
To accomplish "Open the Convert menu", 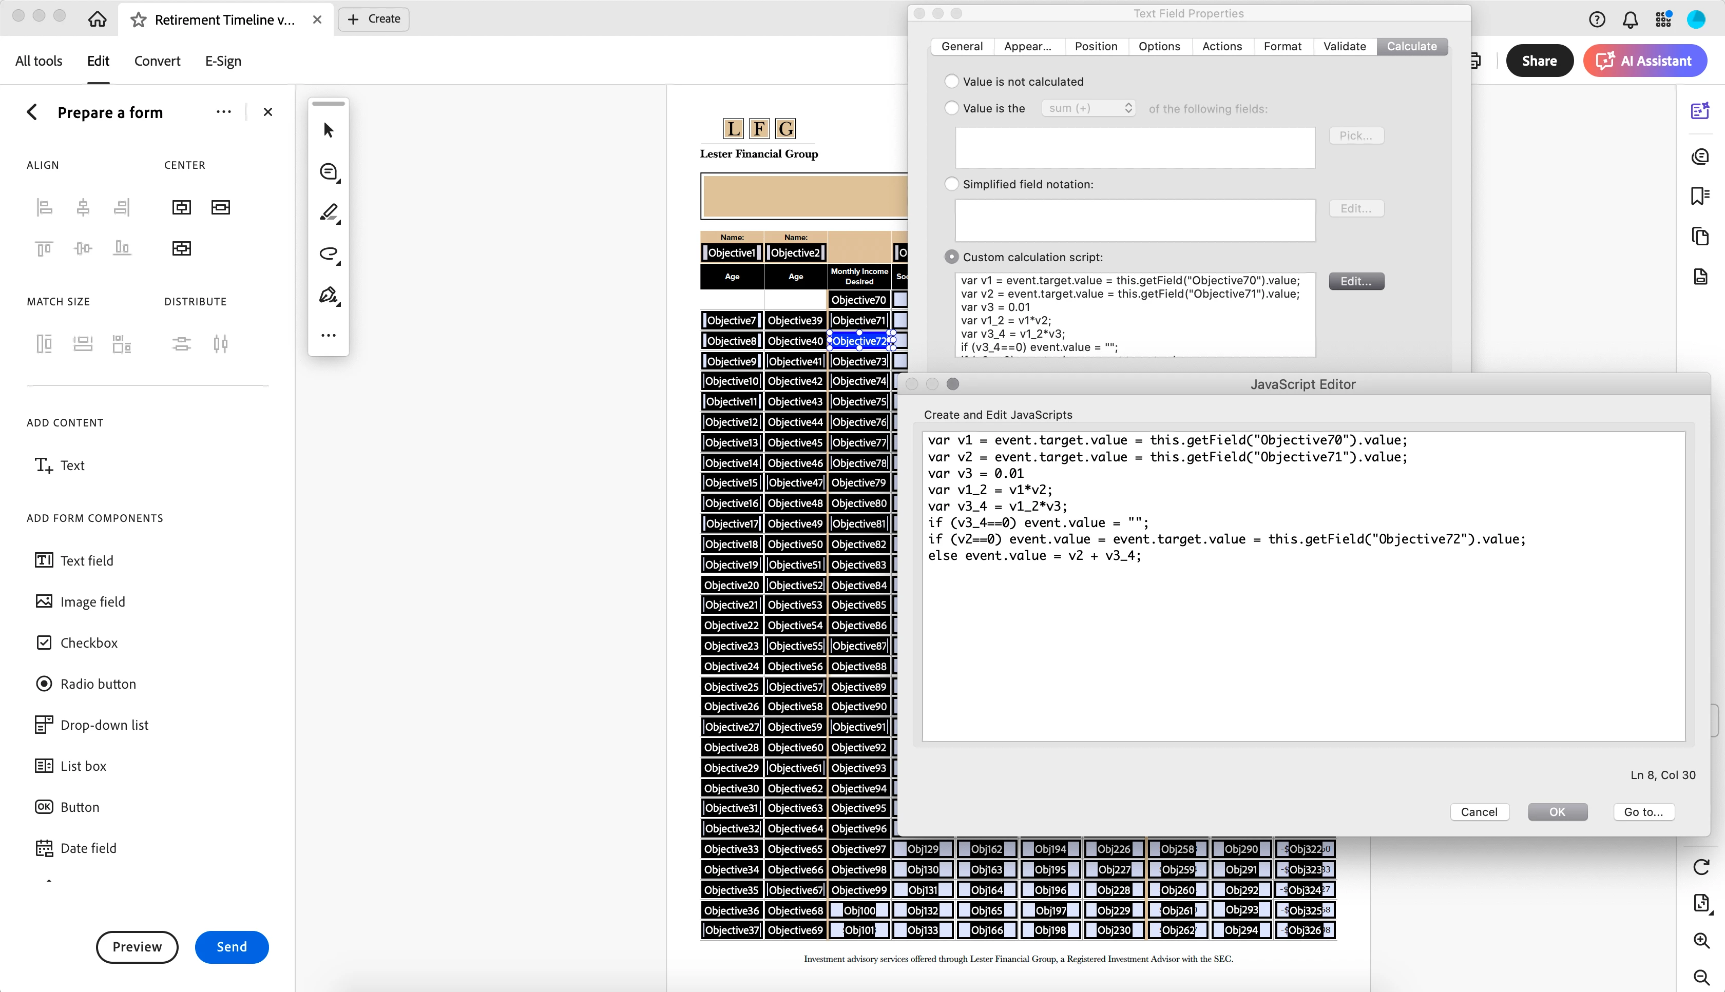I will (157, 61).
